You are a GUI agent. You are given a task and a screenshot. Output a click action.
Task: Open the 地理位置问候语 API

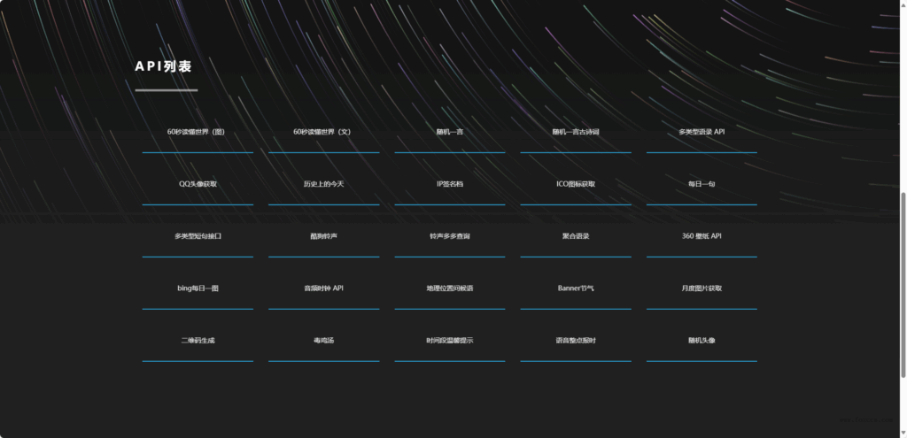point(449,288)
